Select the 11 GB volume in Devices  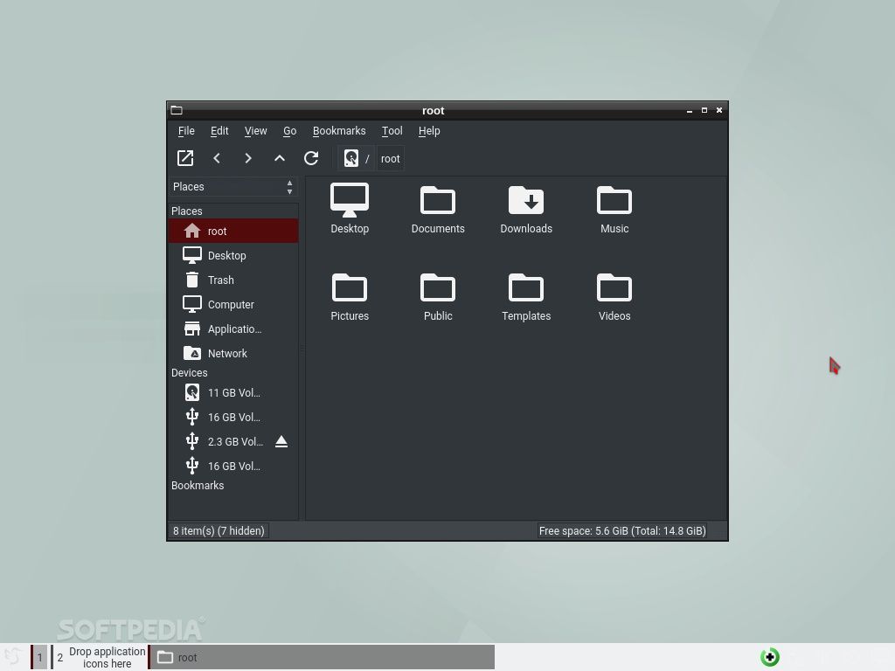click(x=233, y=392)
